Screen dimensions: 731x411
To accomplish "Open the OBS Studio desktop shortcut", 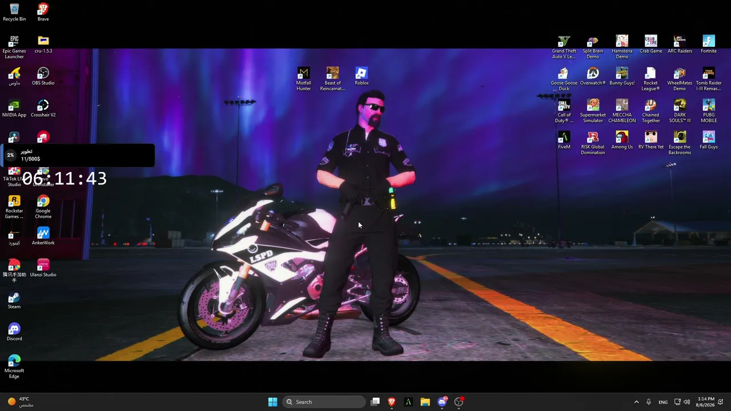I will point(43,76).
